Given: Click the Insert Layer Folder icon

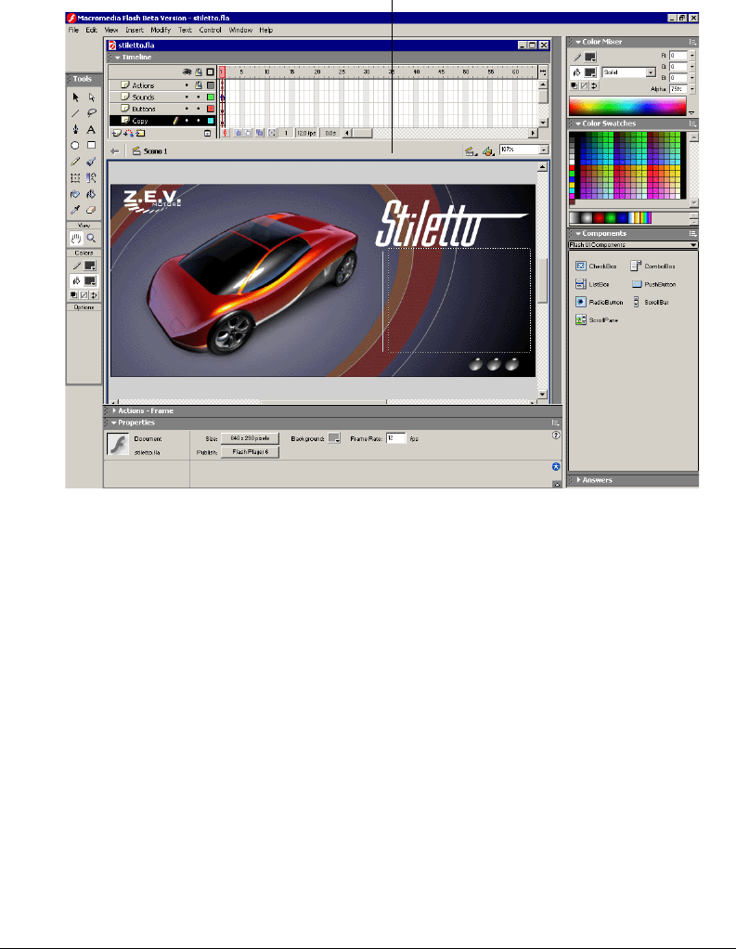Looking at the screenshot, I should pyautogui.click(x=140, y=133).
